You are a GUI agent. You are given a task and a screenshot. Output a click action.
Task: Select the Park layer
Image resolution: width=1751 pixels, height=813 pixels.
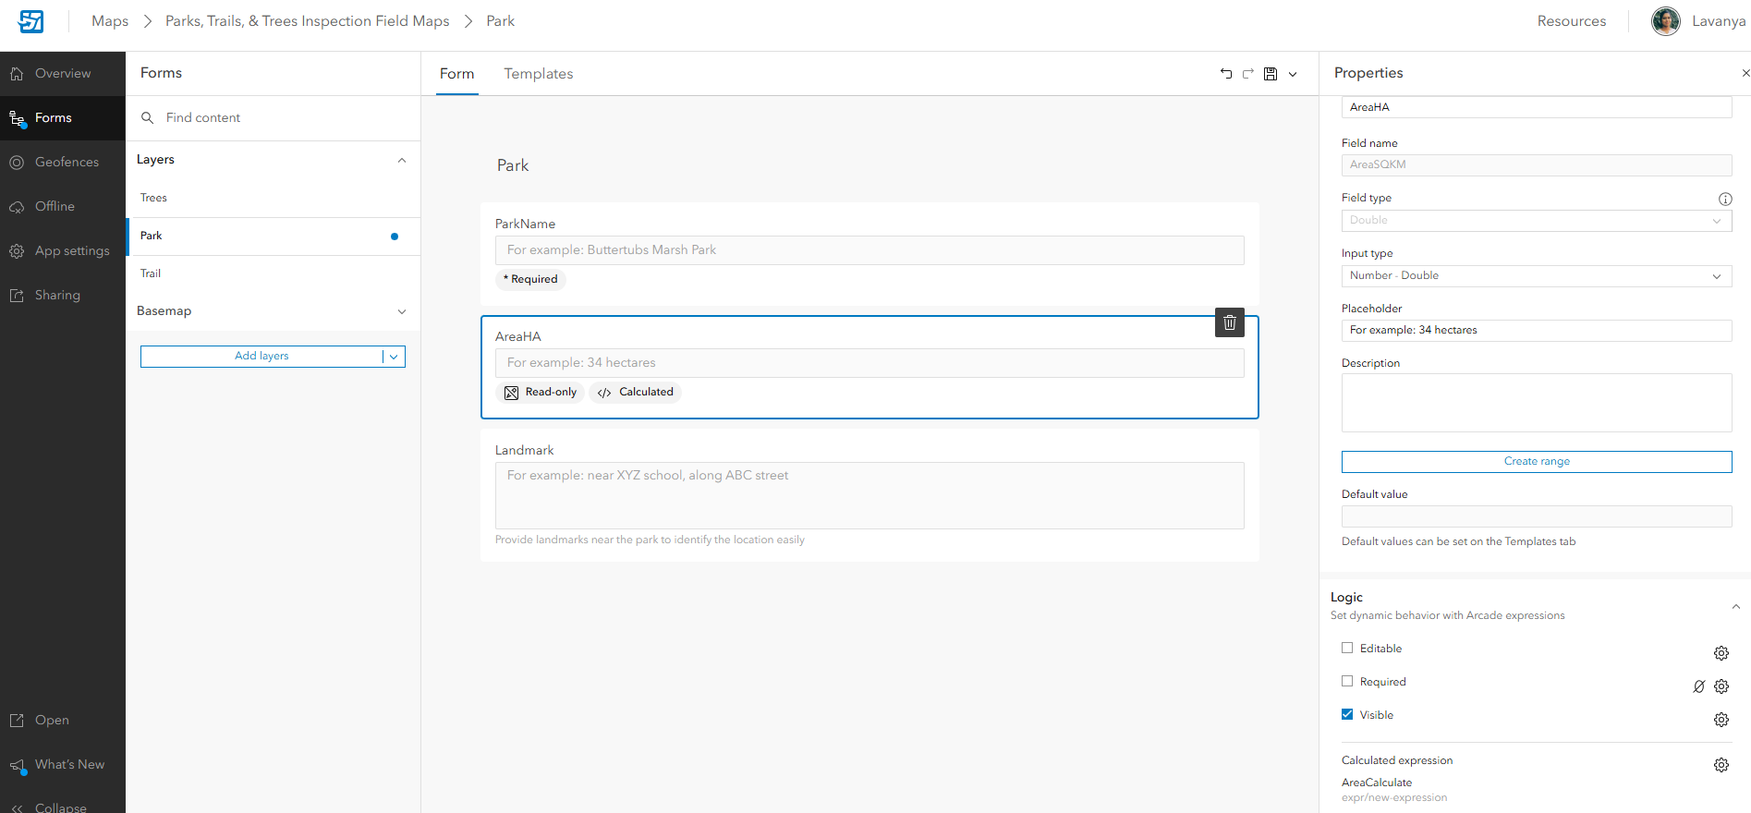click(274, 237)
